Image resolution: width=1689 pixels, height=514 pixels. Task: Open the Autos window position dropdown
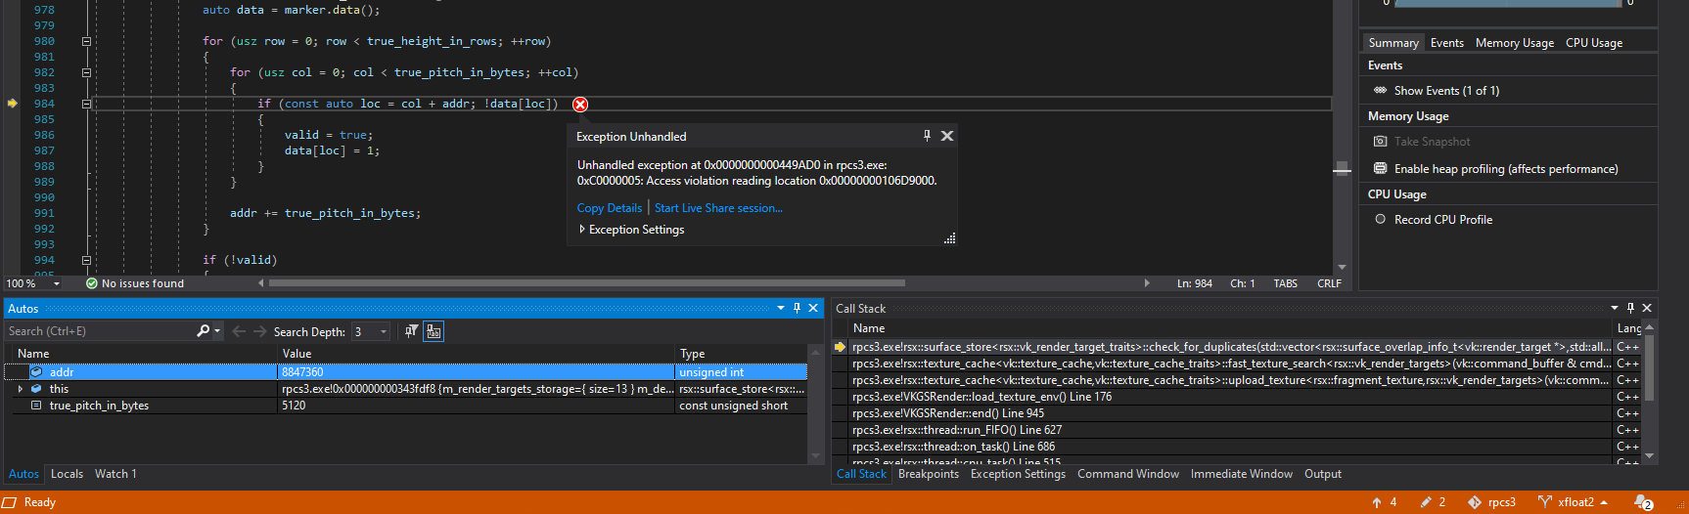(x=781, y=308)
